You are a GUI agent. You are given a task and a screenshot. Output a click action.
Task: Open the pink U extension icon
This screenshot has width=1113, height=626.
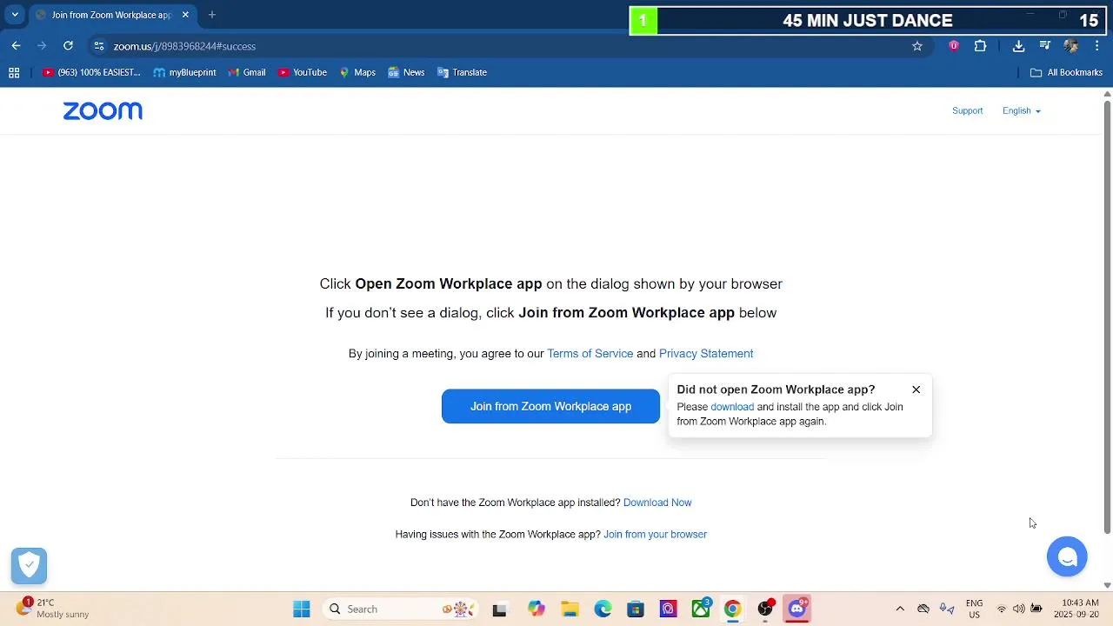tap(954, 46)
